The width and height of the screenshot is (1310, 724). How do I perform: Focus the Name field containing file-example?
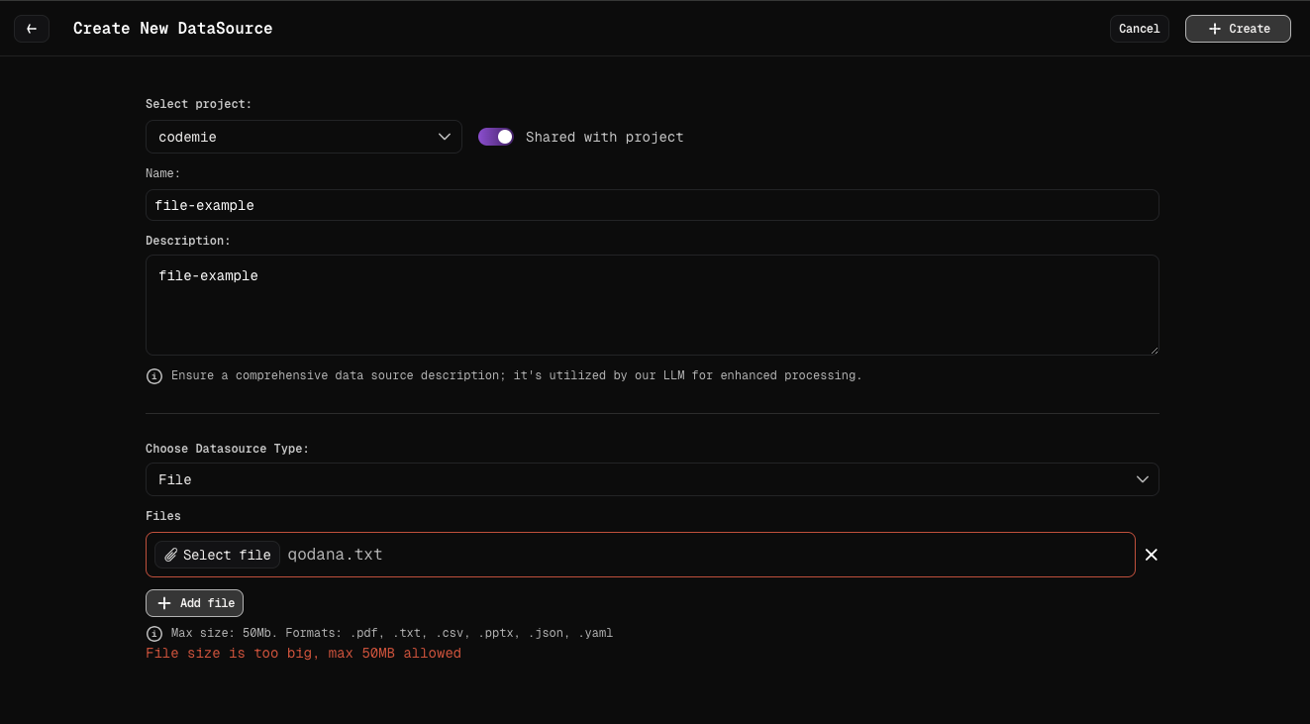coord(652,206)
